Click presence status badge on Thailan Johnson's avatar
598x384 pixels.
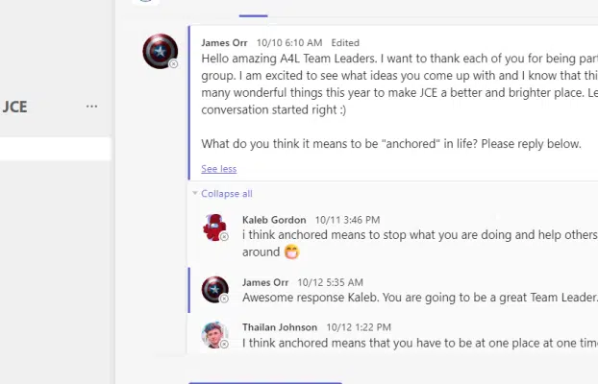click(224, 344)
